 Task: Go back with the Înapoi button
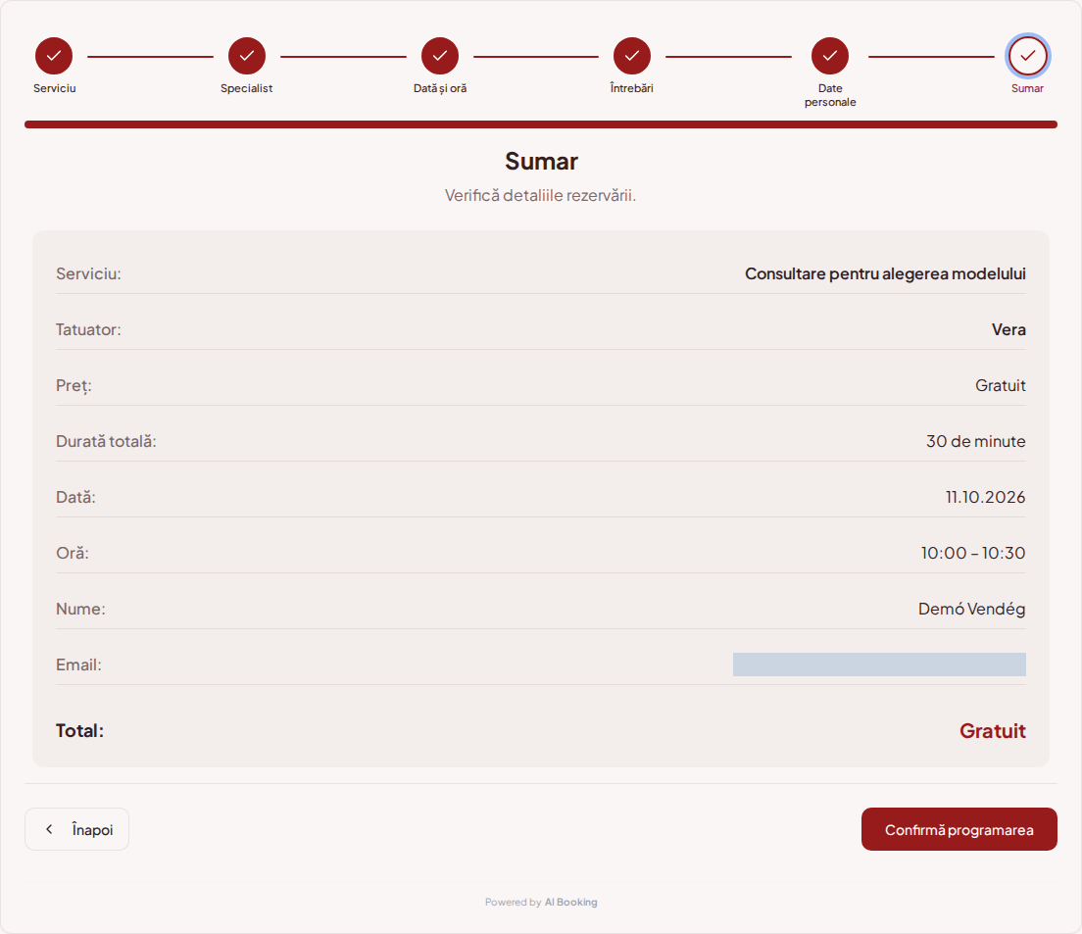[x=76, y=829]
